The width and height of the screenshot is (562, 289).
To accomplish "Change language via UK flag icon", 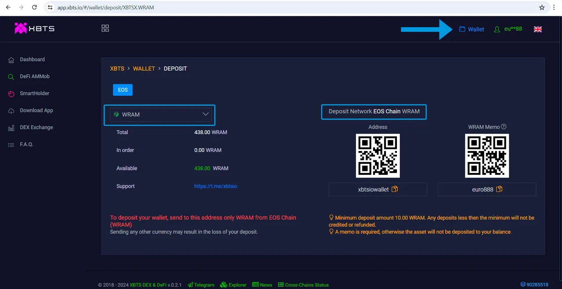I will 538,29.
